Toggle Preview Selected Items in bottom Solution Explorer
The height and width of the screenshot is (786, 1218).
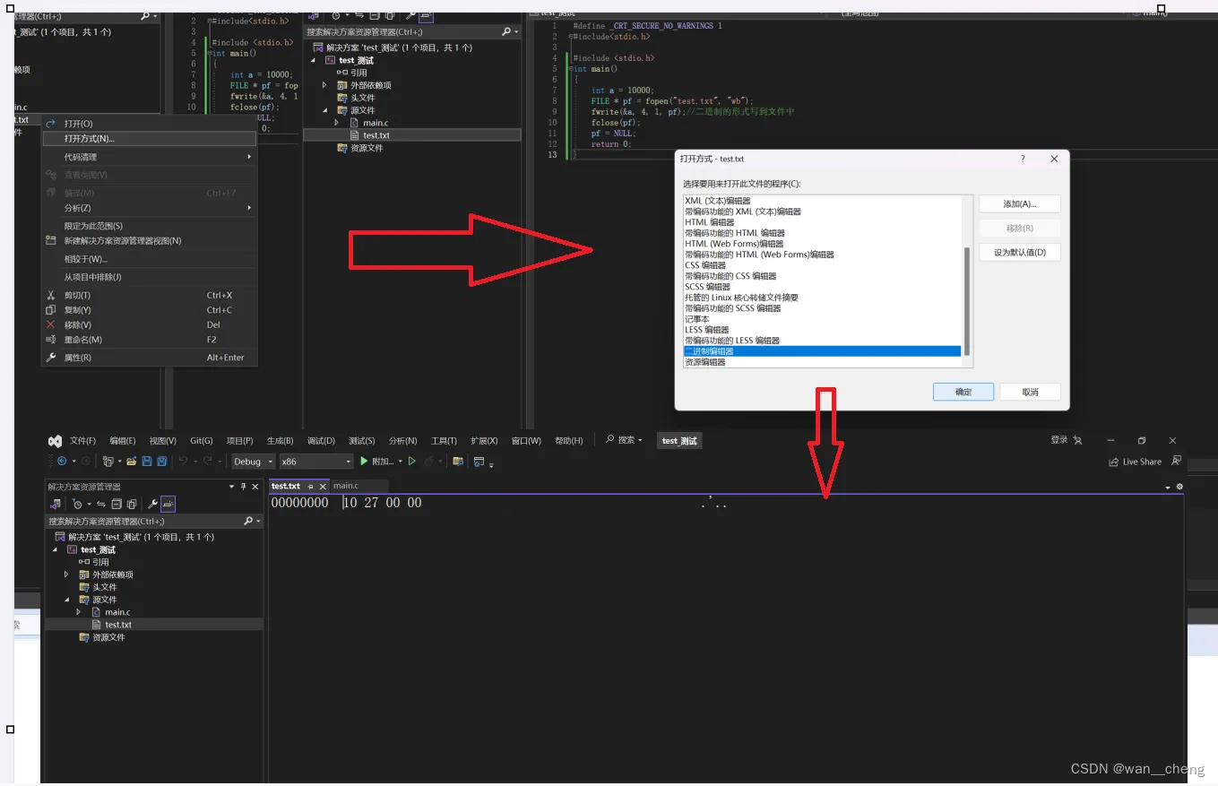[x=168, y=504]
